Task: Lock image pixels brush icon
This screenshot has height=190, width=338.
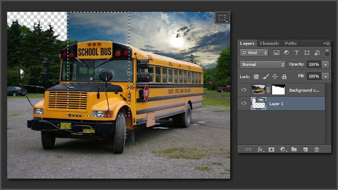Action: tap(266, 76)
